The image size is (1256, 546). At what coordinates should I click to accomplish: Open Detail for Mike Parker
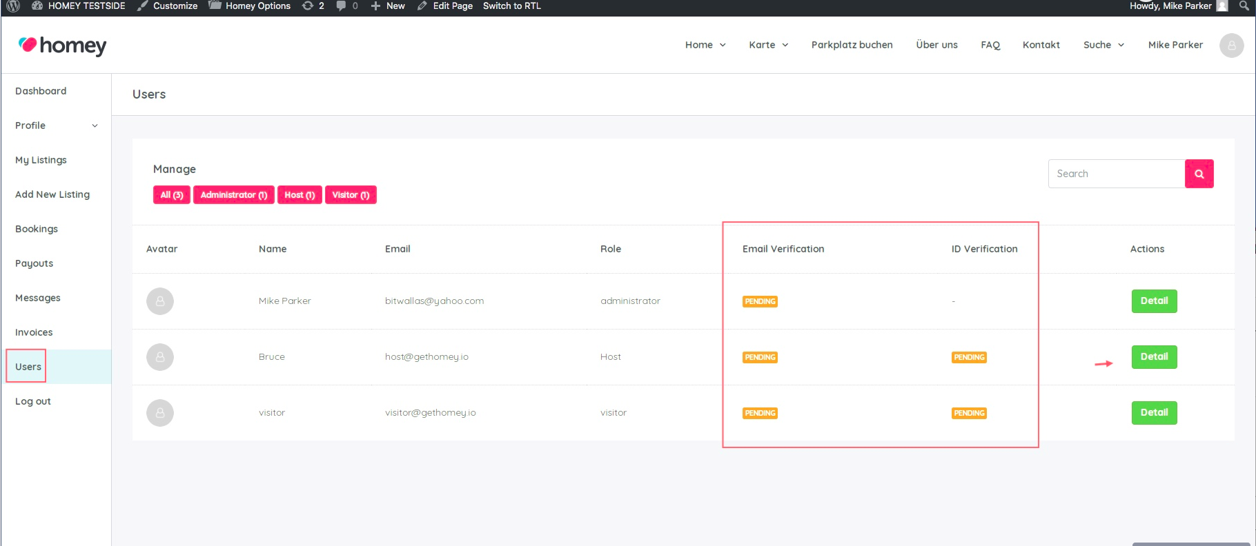click(1155, 301)
